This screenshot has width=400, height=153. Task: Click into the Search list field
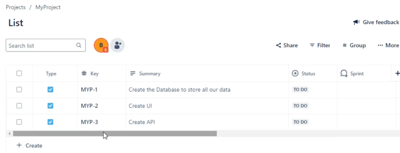[46, 45]
